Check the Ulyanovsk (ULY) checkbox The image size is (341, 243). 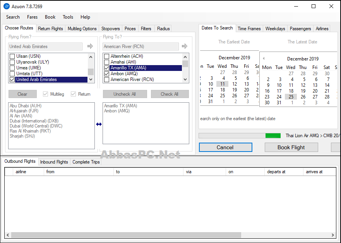coord(12,62)
